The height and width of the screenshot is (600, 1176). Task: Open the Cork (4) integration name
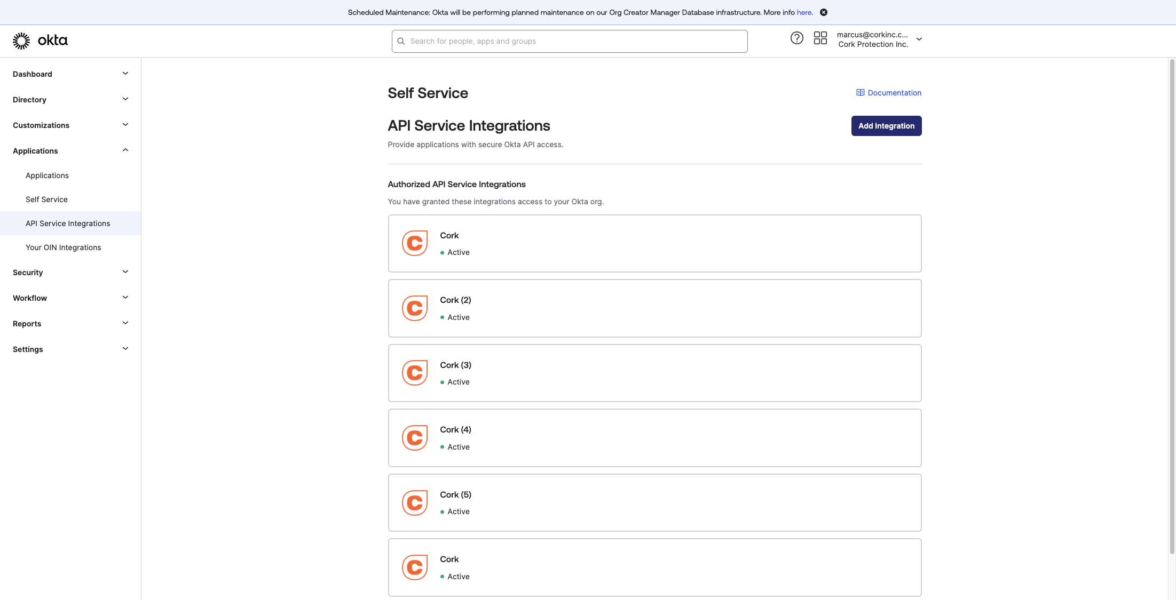[x=455, y=430]
